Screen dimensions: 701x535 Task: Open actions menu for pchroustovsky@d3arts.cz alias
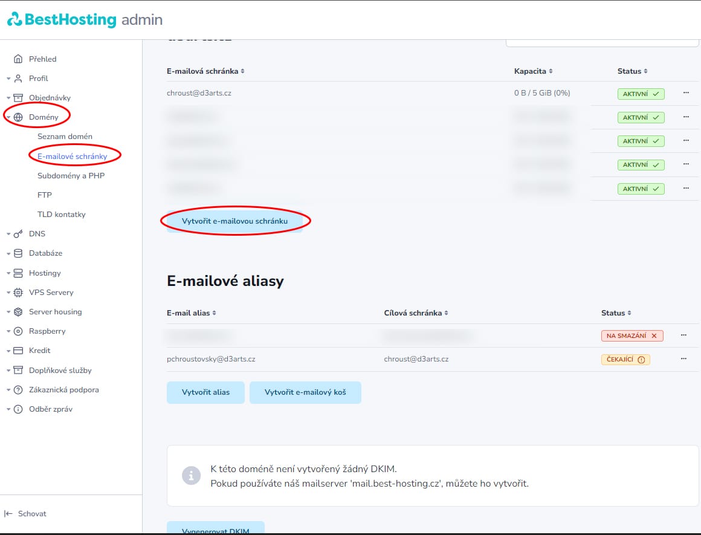[x=683, y=358]
